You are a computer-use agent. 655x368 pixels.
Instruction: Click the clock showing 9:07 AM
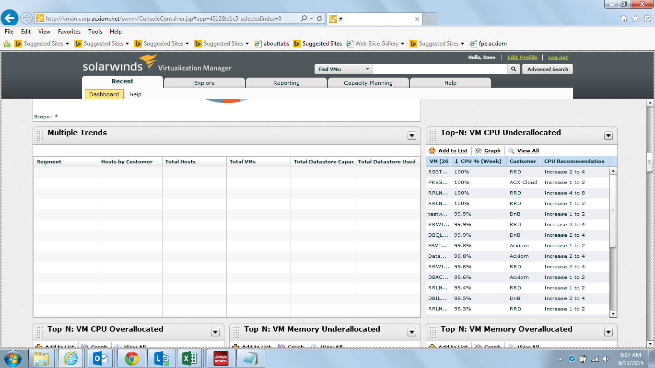(630, 355)
